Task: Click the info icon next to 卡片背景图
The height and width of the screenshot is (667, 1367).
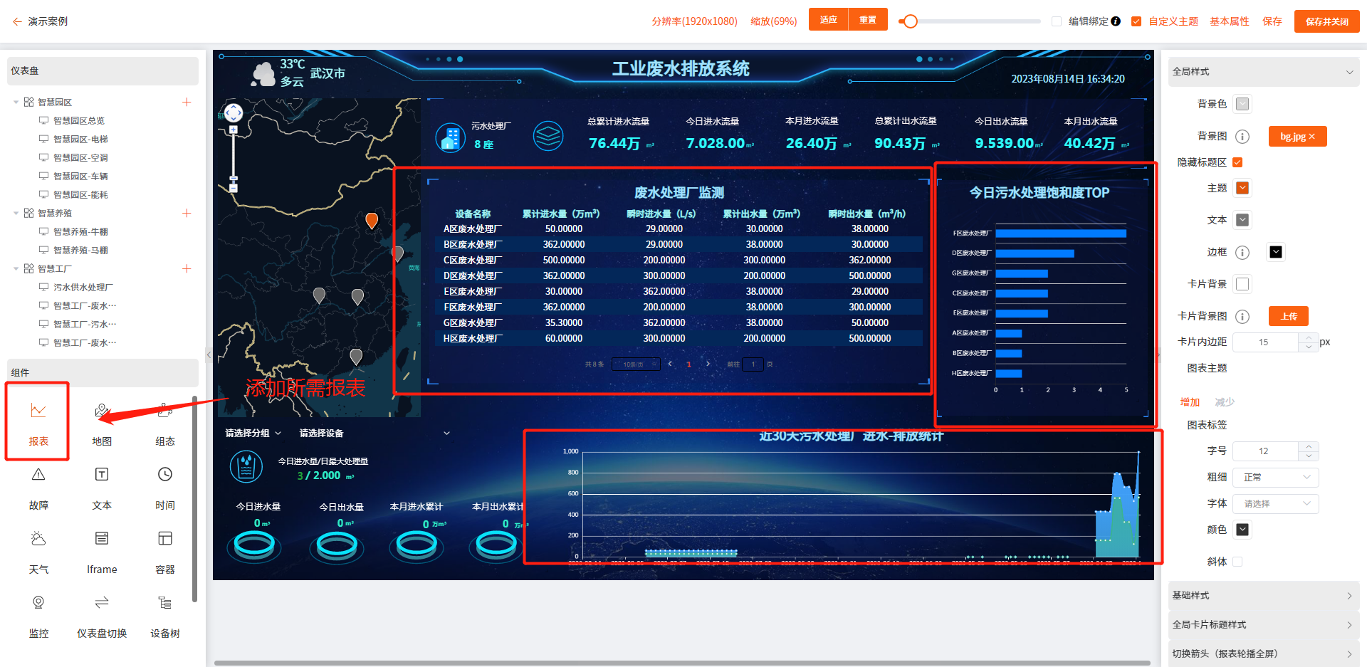Action: [x=1242, y=316]
